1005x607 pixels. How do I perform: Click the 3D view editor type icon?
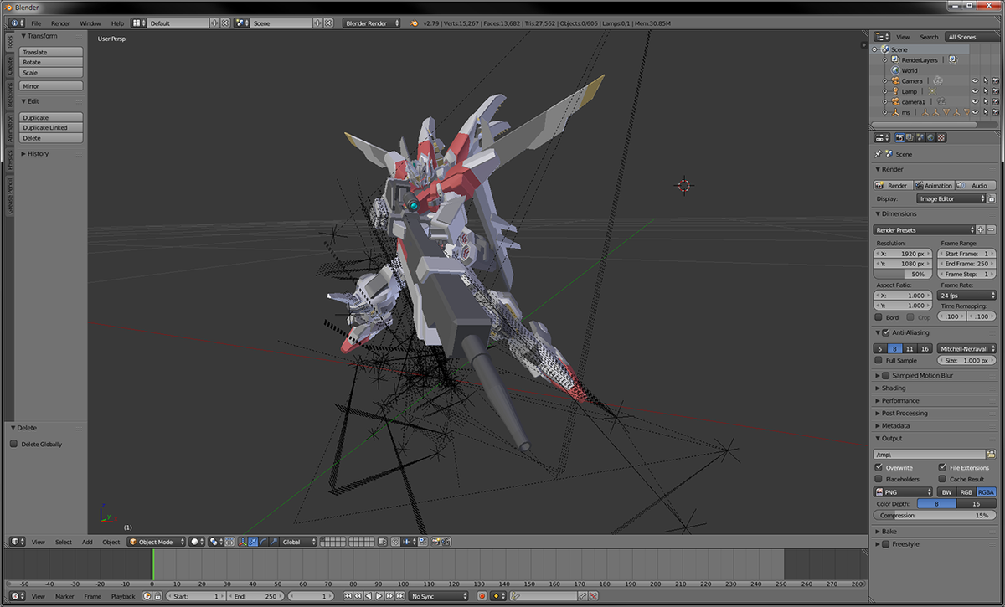(18, 542)
